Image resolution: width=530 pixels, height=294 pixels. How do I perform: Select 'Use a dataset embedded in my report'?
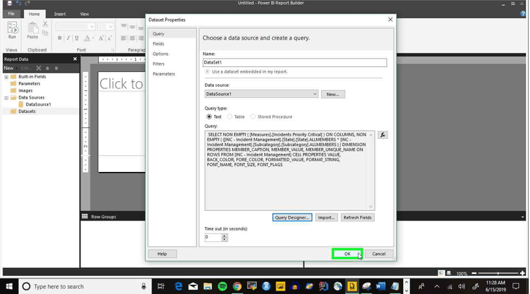(x=207, y=71)
